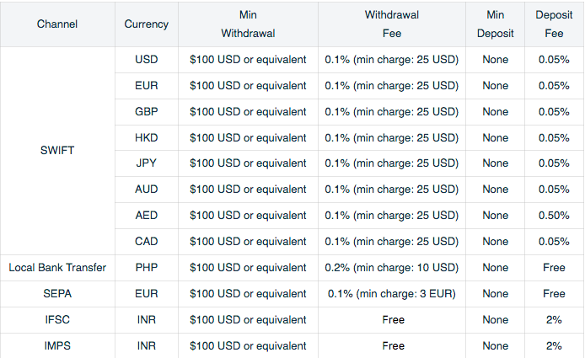
Task: Click the Deposit Fee column header
Action: pyautogui.click(x=554, y=24)
